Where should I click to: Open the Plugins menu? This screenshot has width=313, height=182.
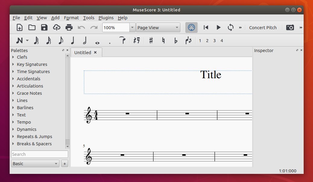tap(106, 18)
